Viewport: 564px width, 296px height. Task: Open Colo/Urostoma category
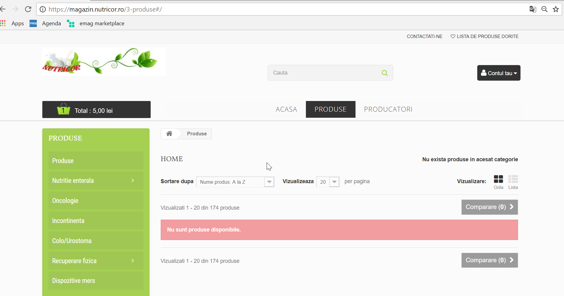point(96,241)
